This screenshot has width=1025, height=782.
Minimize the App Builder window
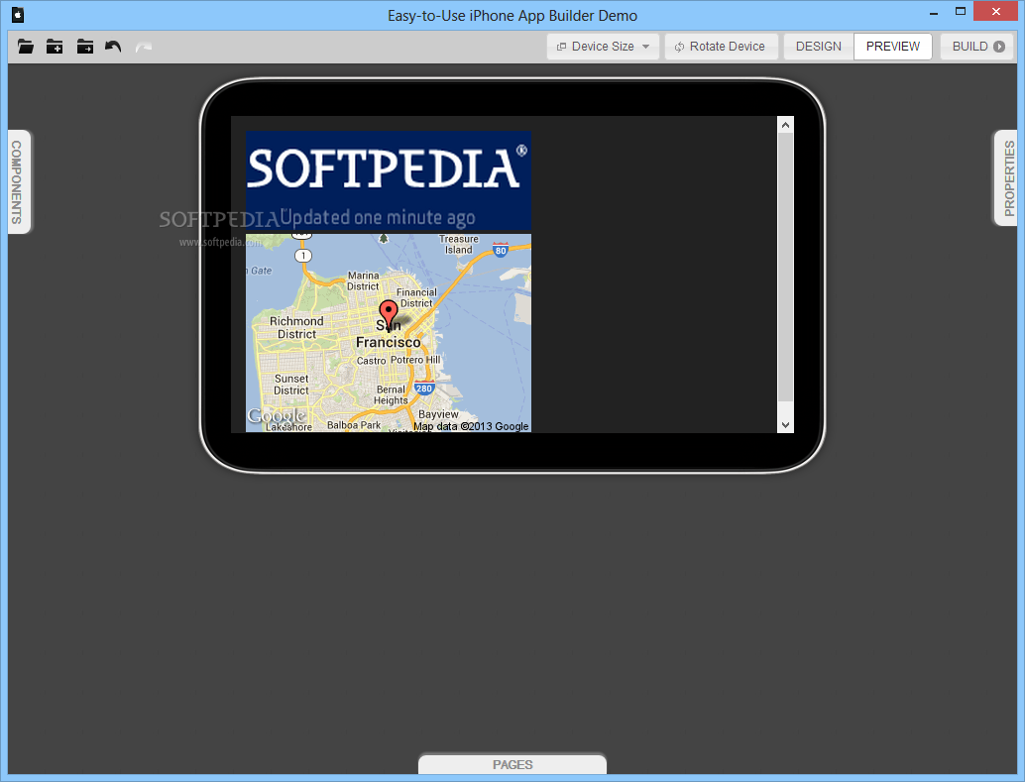point(934,13)
